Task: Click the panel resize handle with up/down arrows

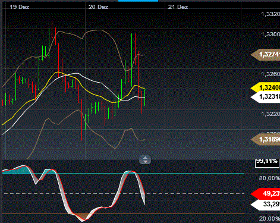Action: click(145, 160)
